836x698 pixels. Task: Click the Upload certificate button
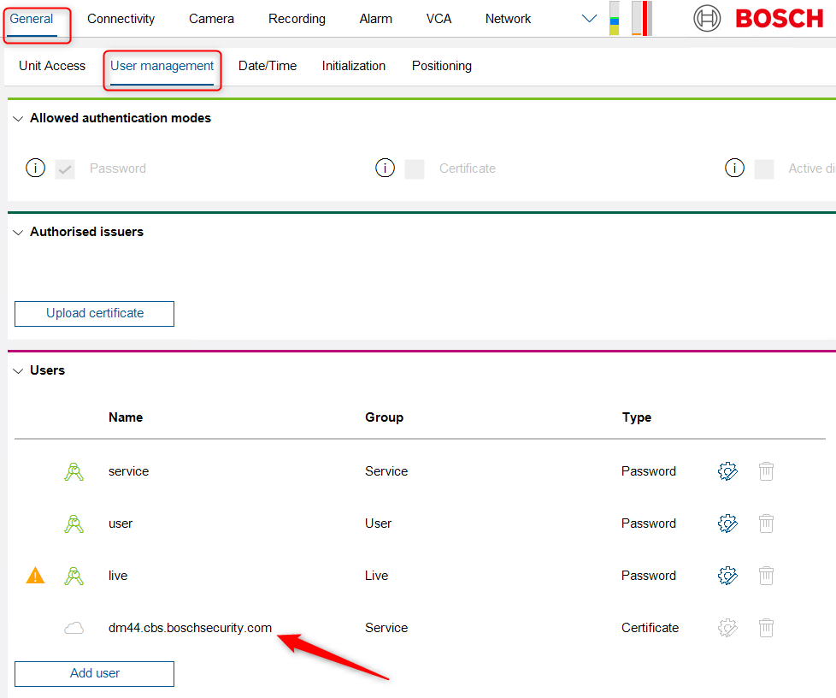coord(94,313)
